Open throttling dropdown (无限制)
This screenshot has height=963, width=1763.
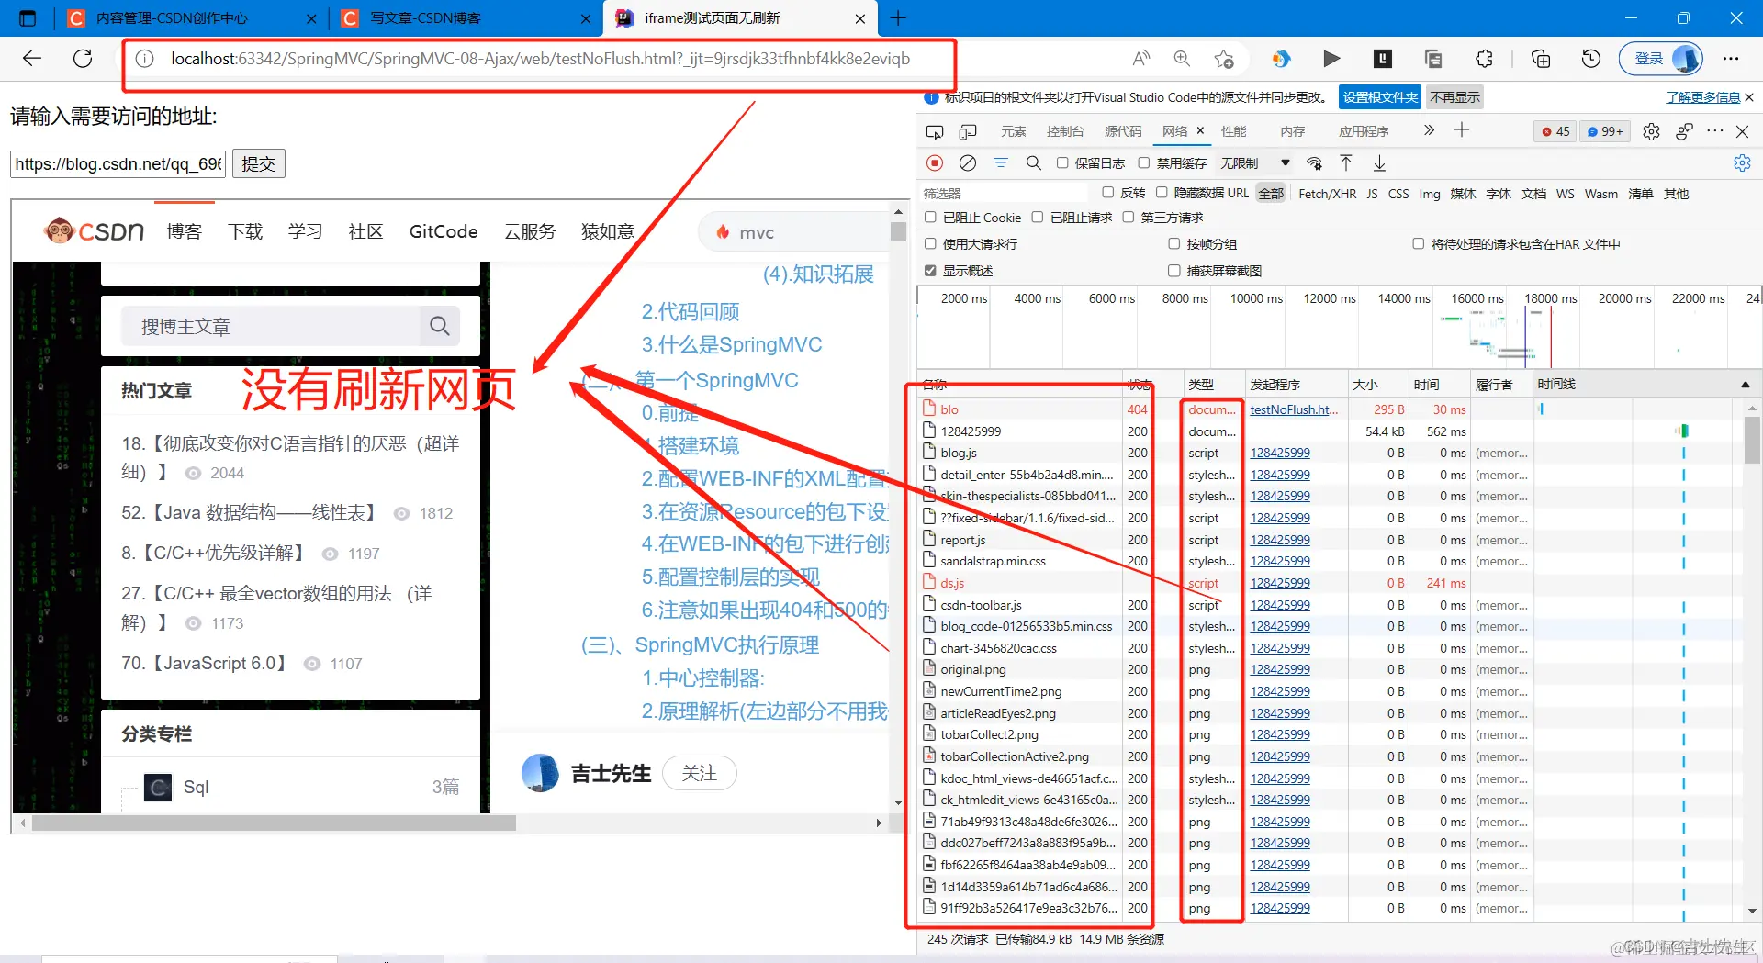tap(1254, 162)
